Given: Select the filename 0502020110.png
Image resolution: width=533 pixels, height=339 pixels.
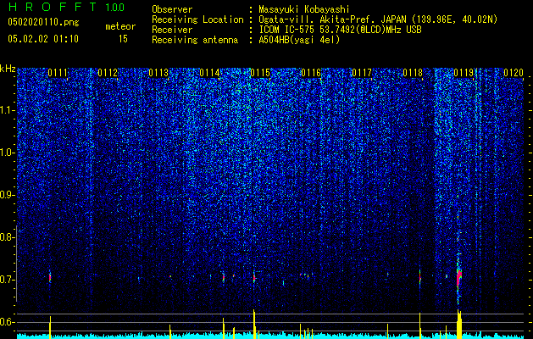Looking at the screenshot, I should (x=43, y=22).
